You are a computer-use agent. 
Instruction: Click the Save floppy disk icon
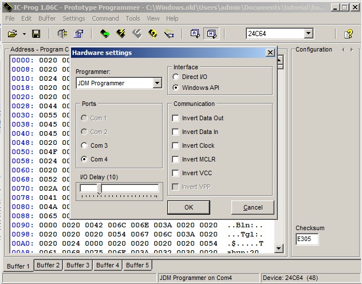(36, 34)
